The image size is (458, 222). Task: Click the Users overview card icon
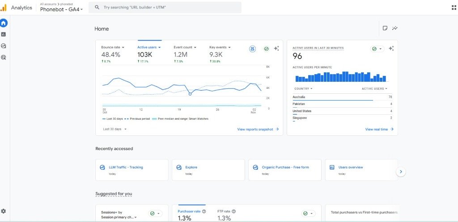tap(332, 168)
